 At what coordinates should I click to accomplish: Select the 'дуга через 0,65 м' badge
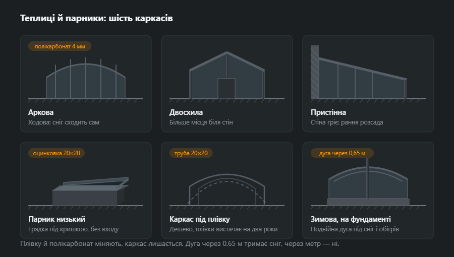pyautogui.click(x=342, y=153)
